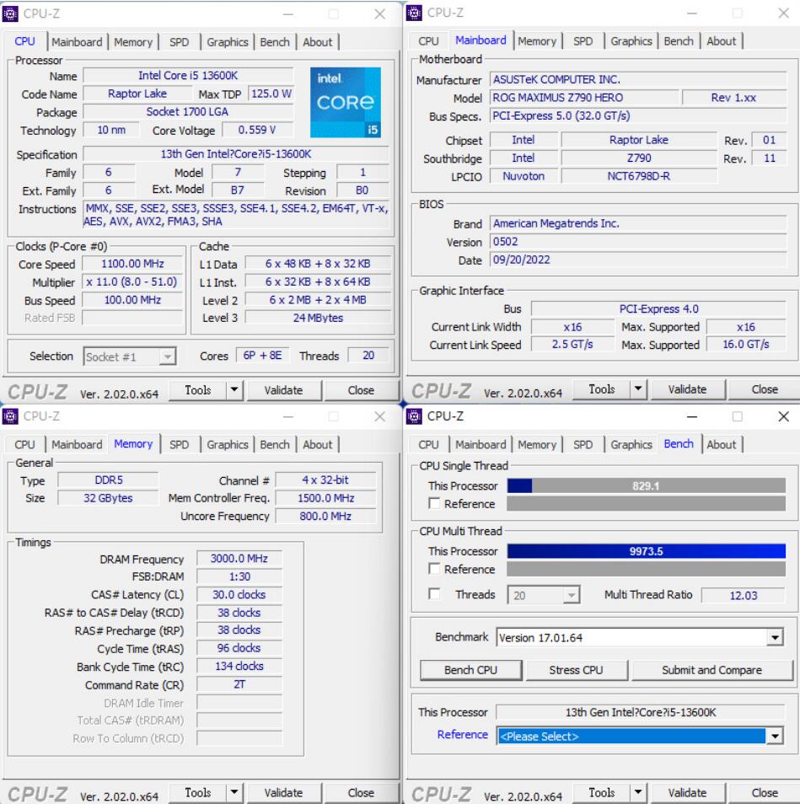Toggle the Threads checkbox in Bench

[434, 594]
